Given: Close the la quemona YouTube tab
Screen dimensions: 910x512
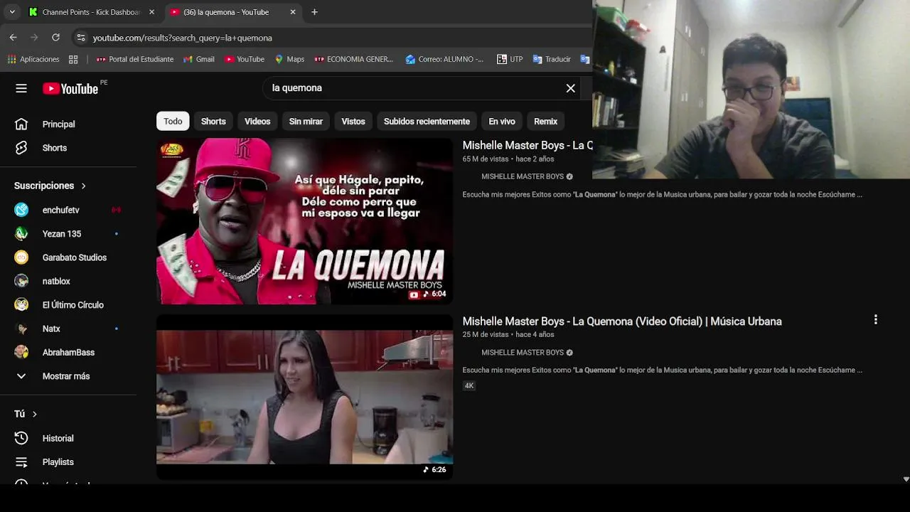Looking at the screenshot, I should point(293,12).
